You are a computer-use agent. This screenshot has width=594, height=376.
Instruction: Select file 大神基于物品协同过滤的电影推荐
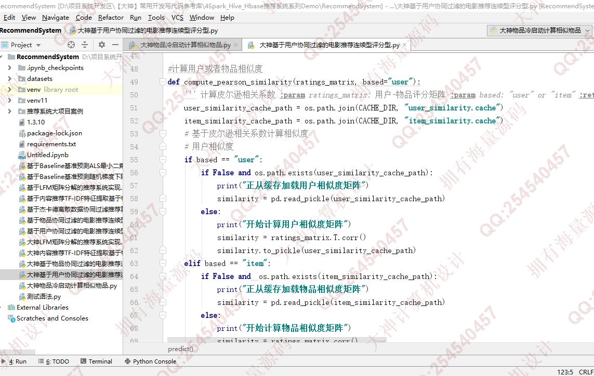pos(71,264)
